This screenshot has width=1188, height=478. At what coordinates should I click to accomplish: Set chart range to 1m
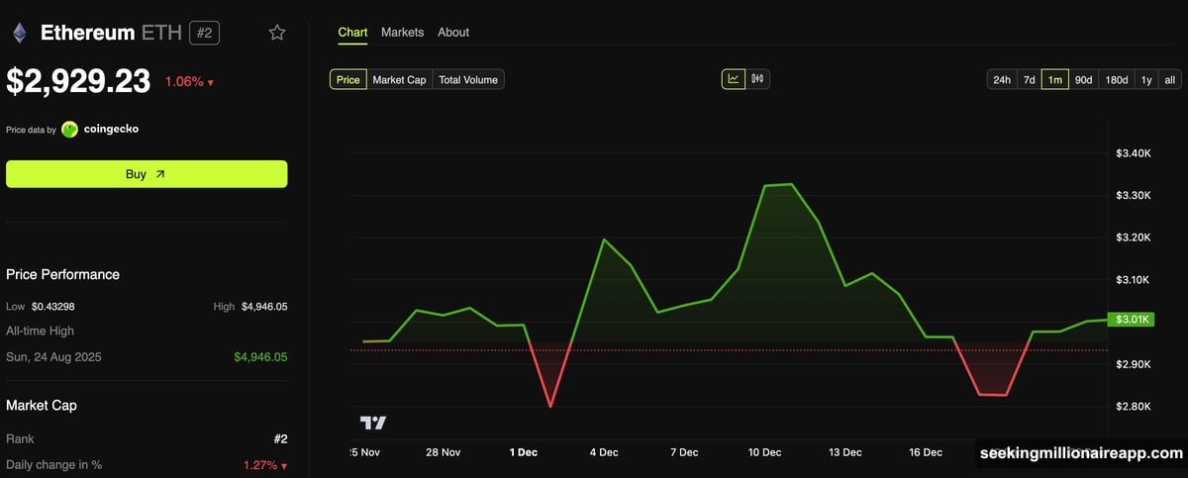point(1055,79)
